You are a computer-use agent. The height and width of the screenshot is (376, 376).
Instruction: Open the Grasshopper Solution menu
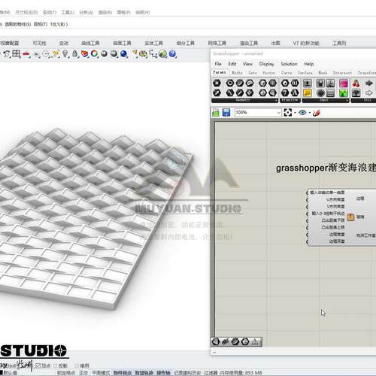(x=289, y=64)
